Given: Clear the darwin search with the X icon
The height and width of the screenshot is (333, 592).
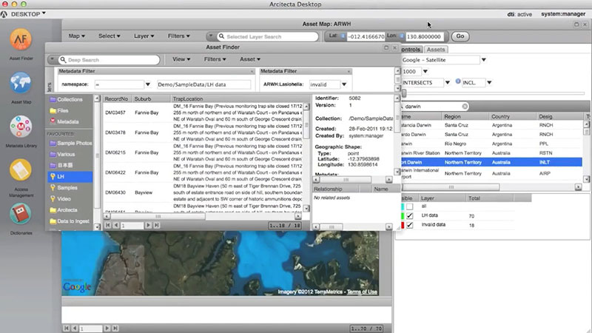Looking at the screenshot, I should (x=465, y=107).
